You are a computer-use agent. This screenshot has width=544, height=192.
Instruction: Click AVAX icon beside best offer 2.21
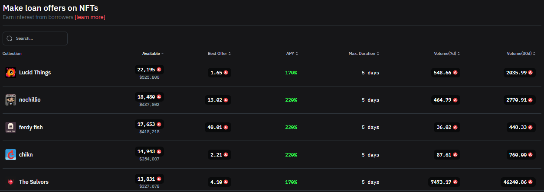226,155
